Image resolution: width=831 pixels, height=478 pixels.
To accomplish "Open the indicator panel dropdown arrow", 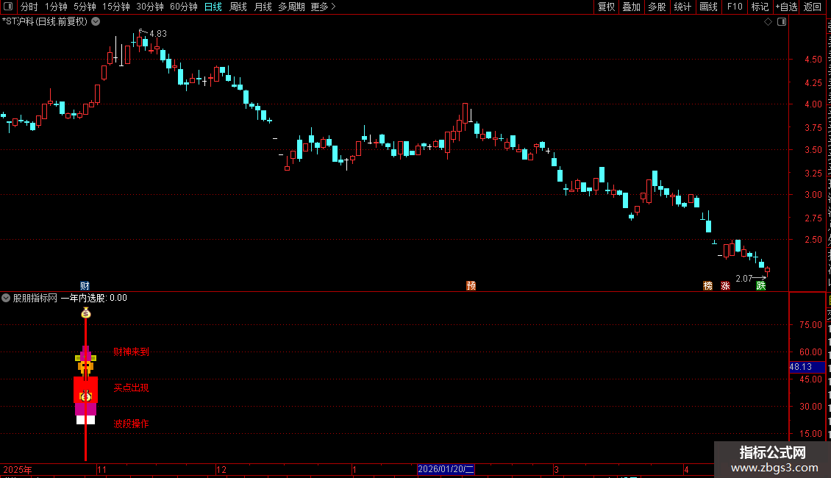I will pos(6,298).
